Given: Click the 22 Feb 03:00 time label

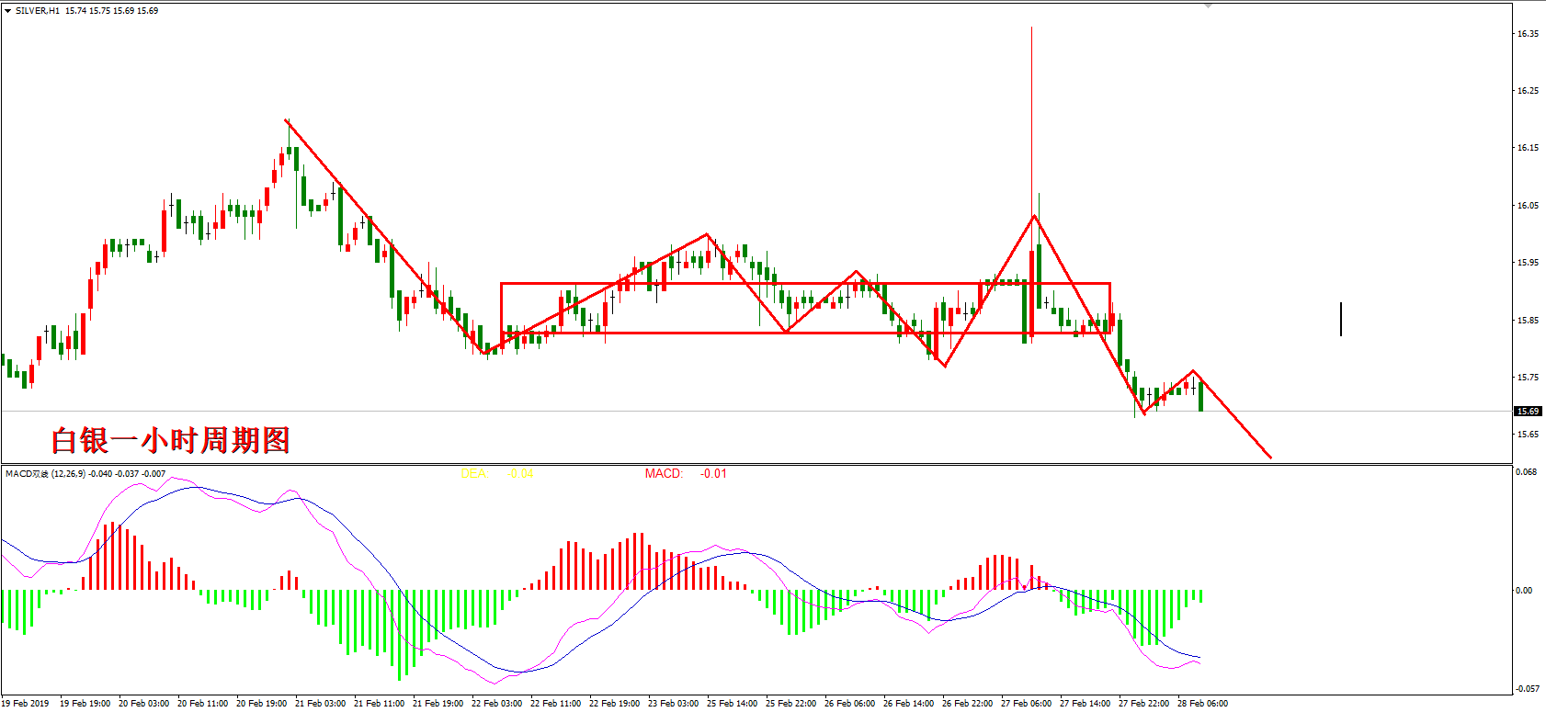Looking at the screenshot, I should coord(496,704).
